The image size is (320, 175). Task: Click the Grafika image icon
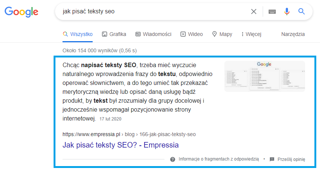pos(104,34)
